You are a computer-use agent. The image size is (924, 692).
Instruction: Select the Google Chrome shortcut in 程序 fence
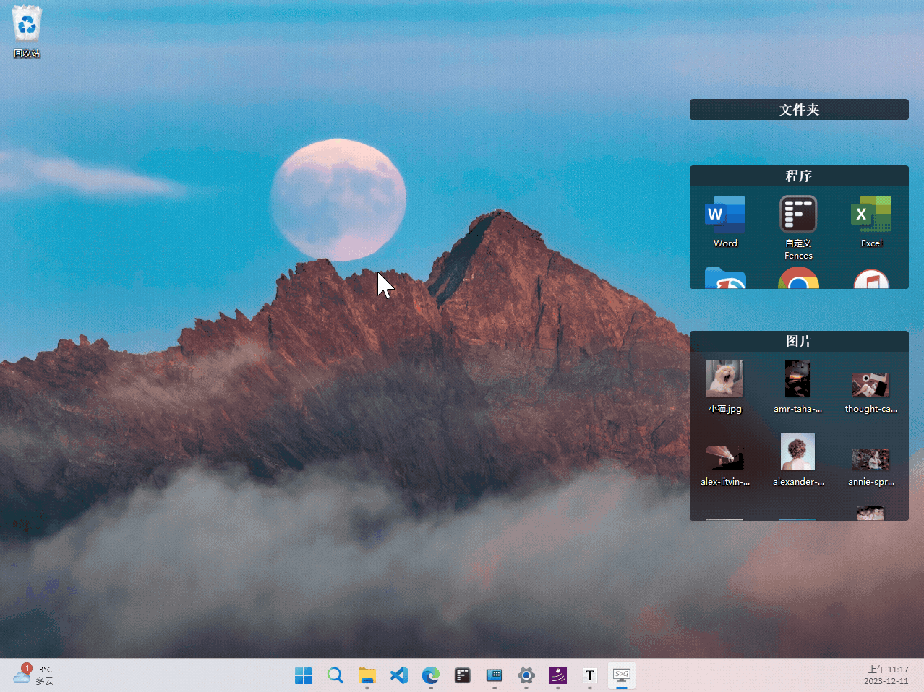tap(798, 278)
